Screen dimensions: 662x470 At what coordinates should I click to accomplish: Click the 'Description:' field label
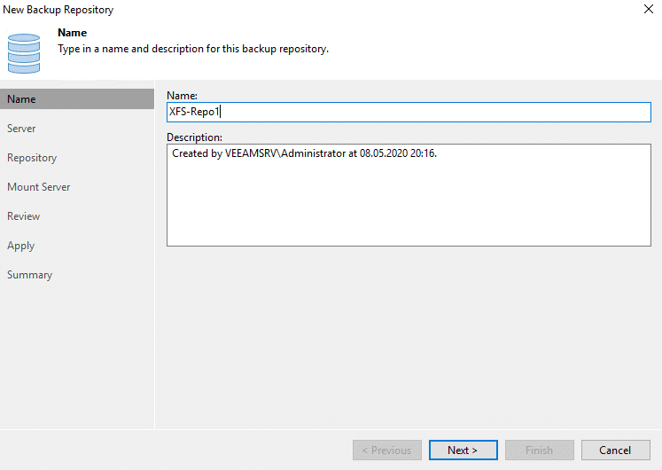coord(194,137)
